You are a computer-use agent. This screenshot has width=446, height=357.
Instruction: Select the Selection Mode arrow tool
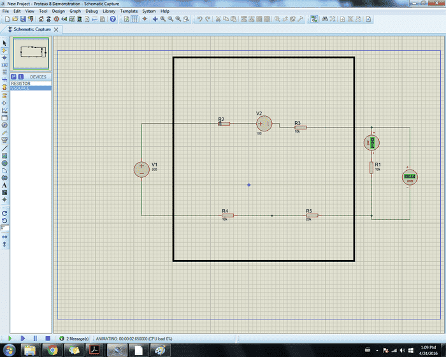click(x=4, y=43)
